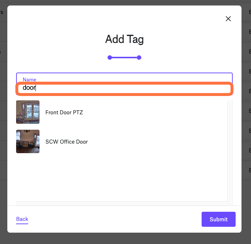Screen dimensions: 251x244
Task: Go back using the Back link
Action: [x=22, y=219]
